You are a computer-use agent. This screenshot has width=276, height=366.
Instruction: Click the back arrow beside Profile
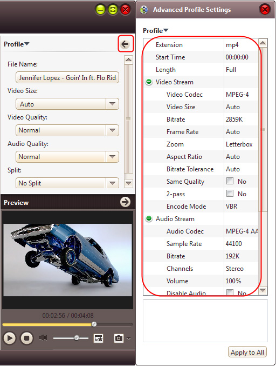[125, 44]
